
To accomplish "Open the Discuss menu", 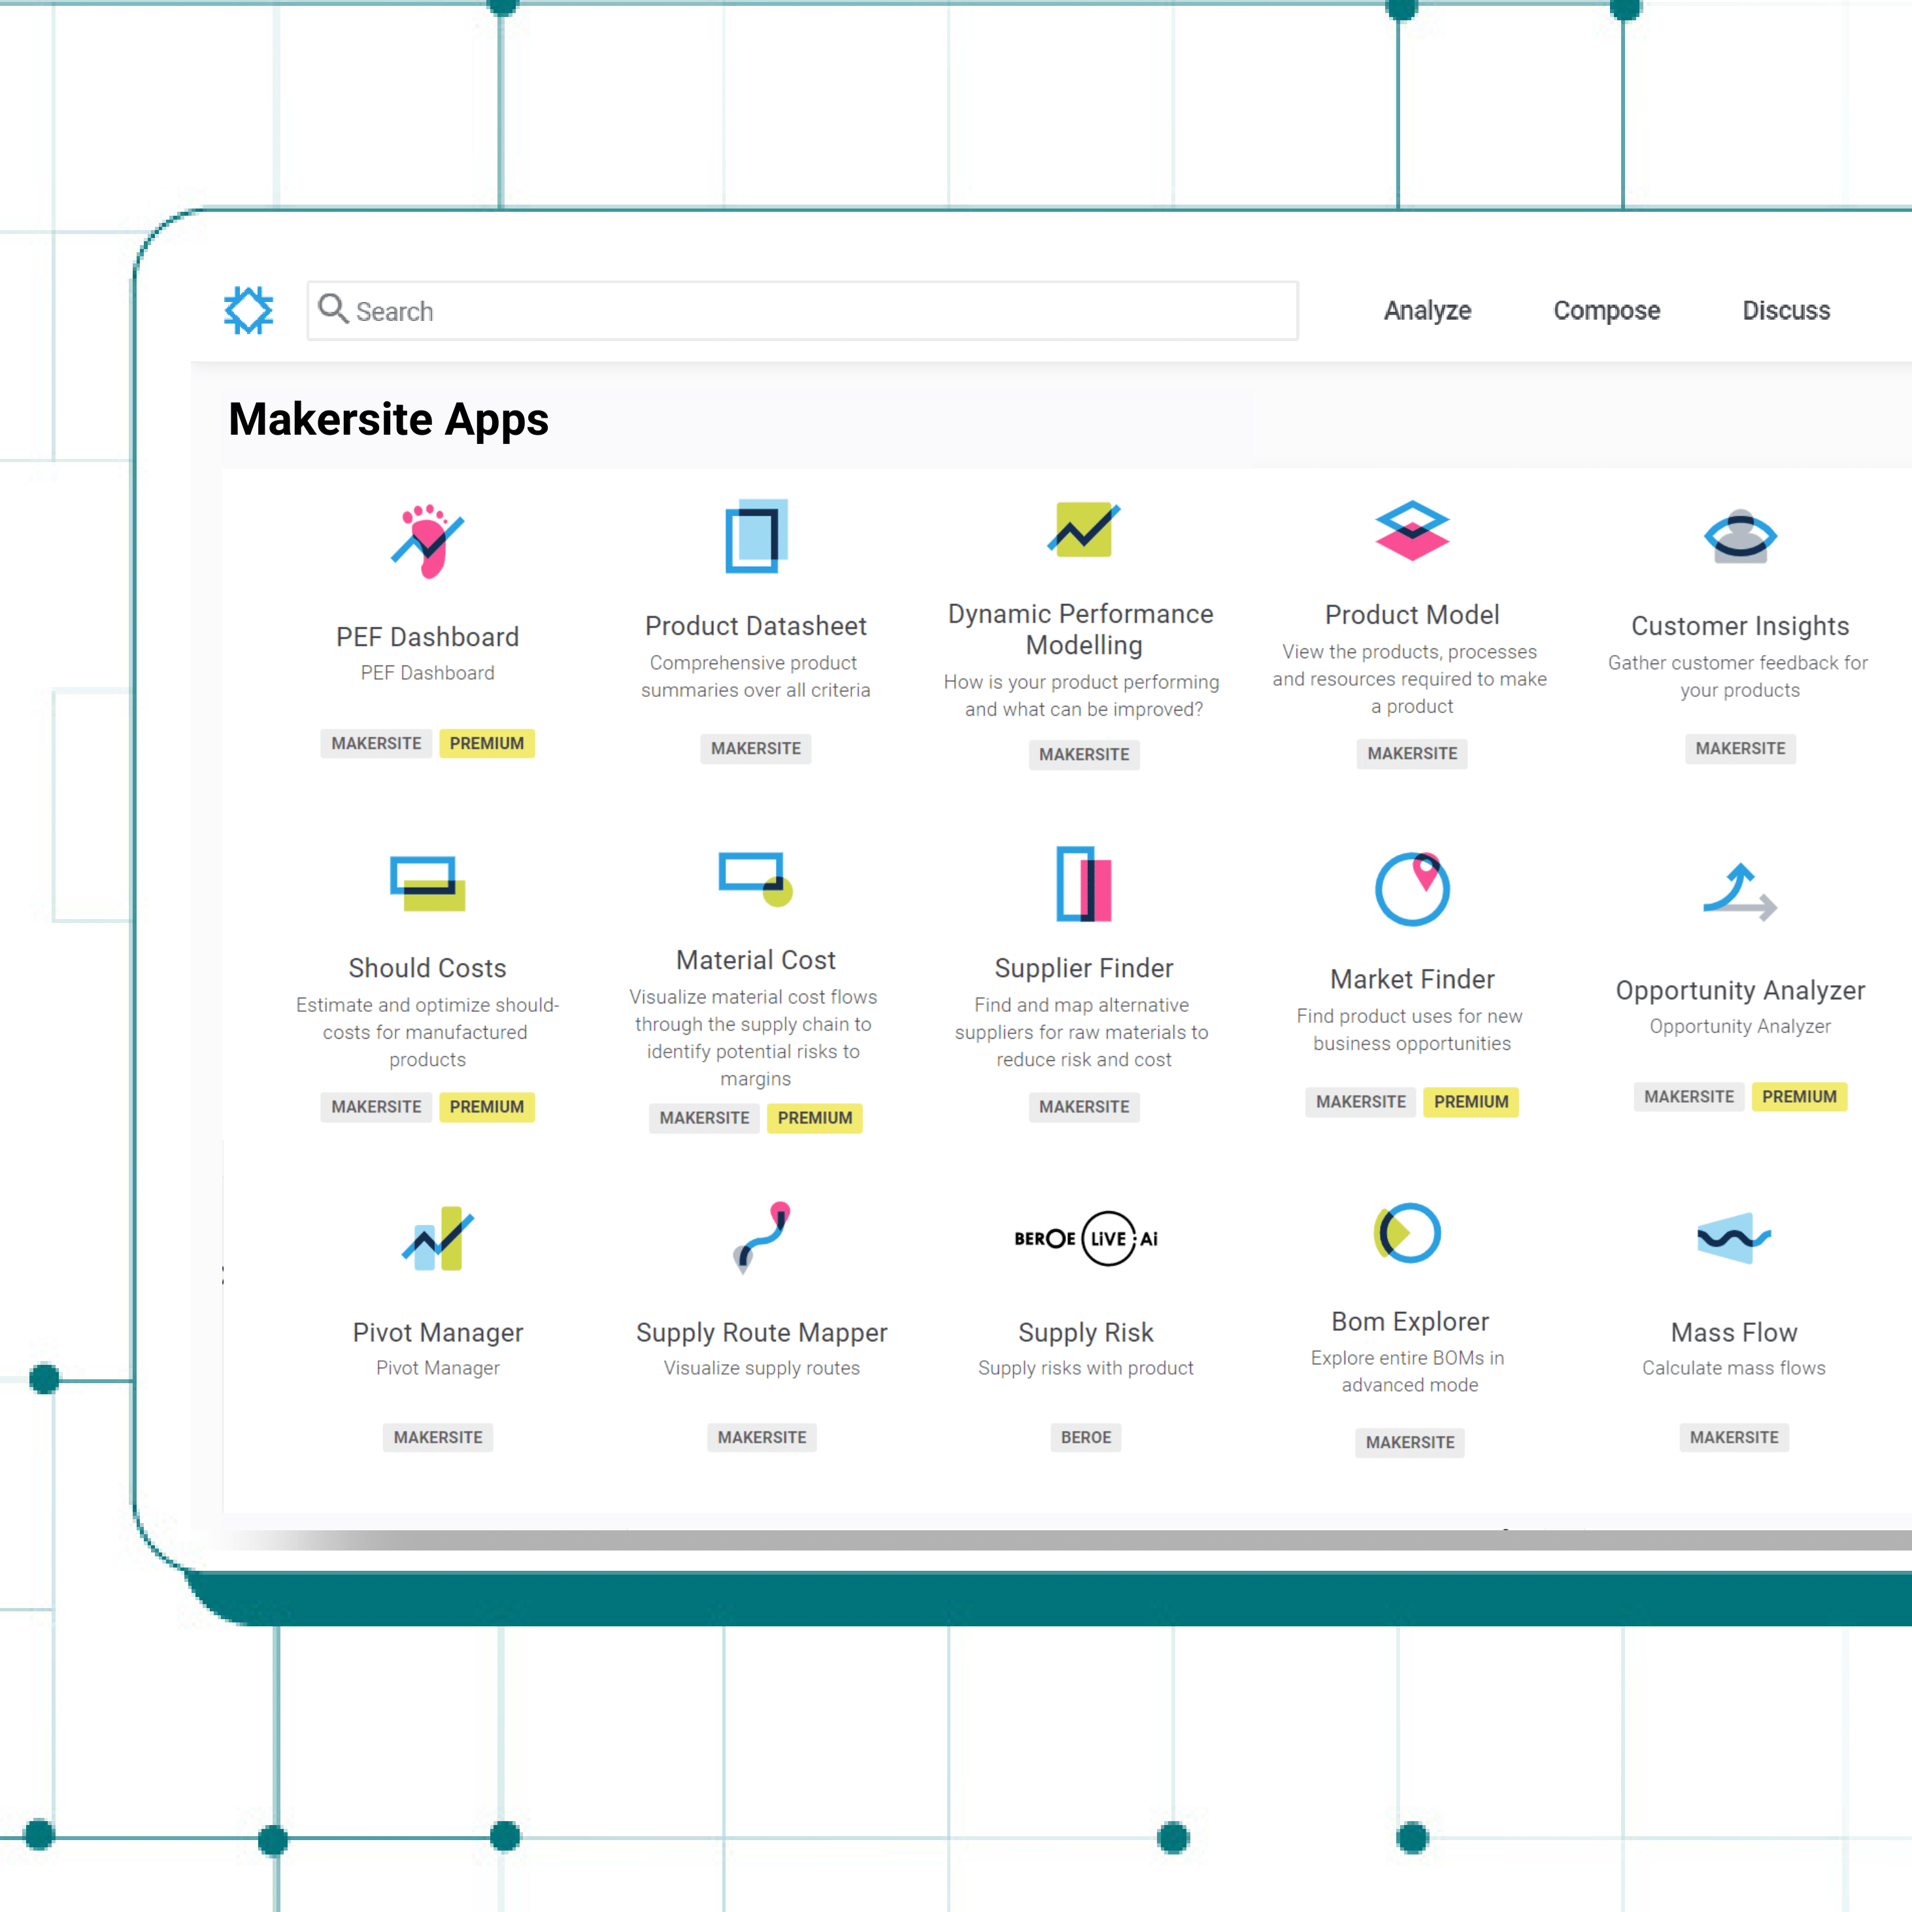I will pyautogui.click(x=1786, y=310).
